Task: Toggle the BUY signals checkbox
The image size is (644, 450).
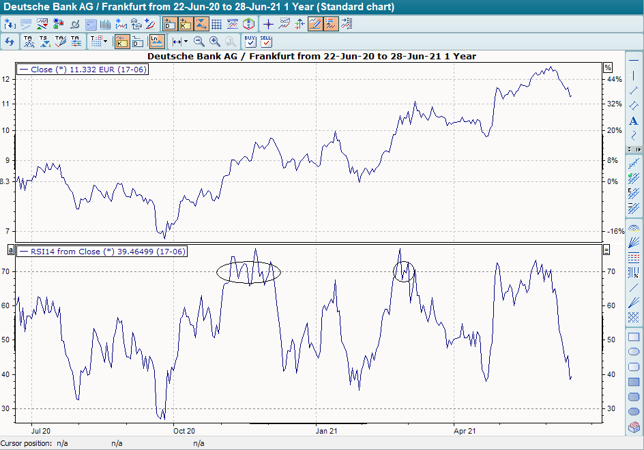Action: (x=250, y=42)
